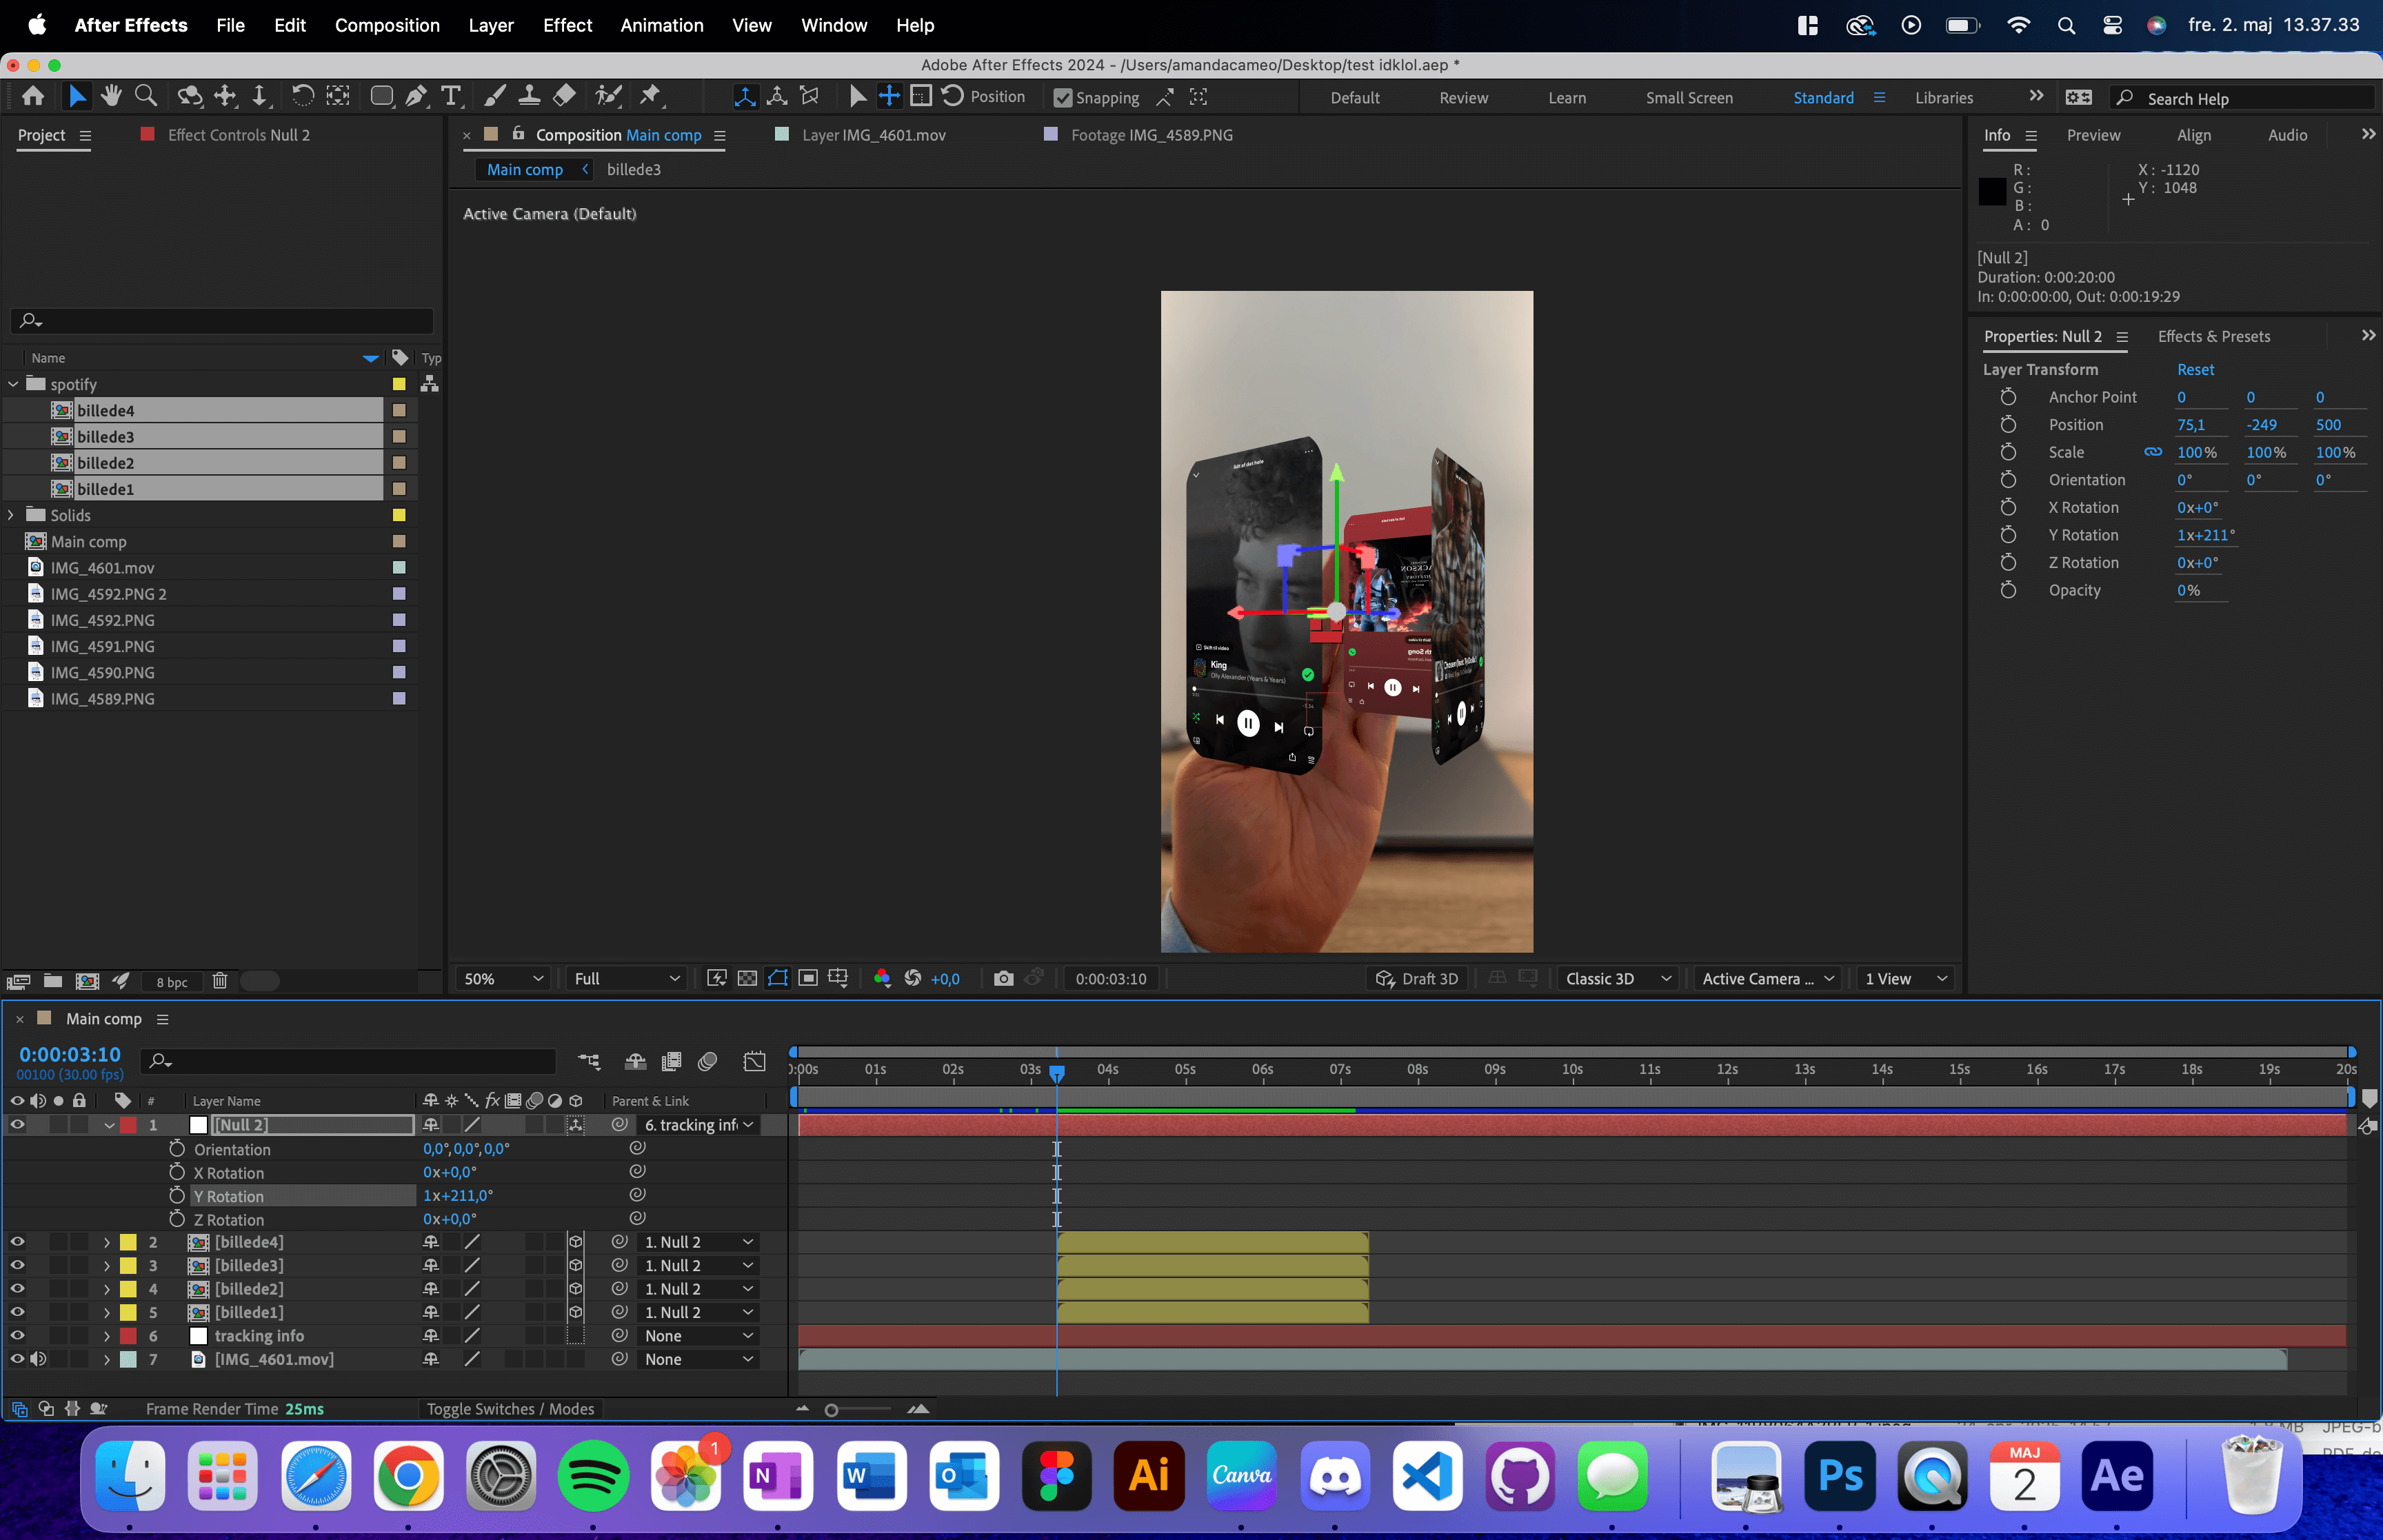Select the Rotation tool
2383x1540 pixels.
pos(302,96)
